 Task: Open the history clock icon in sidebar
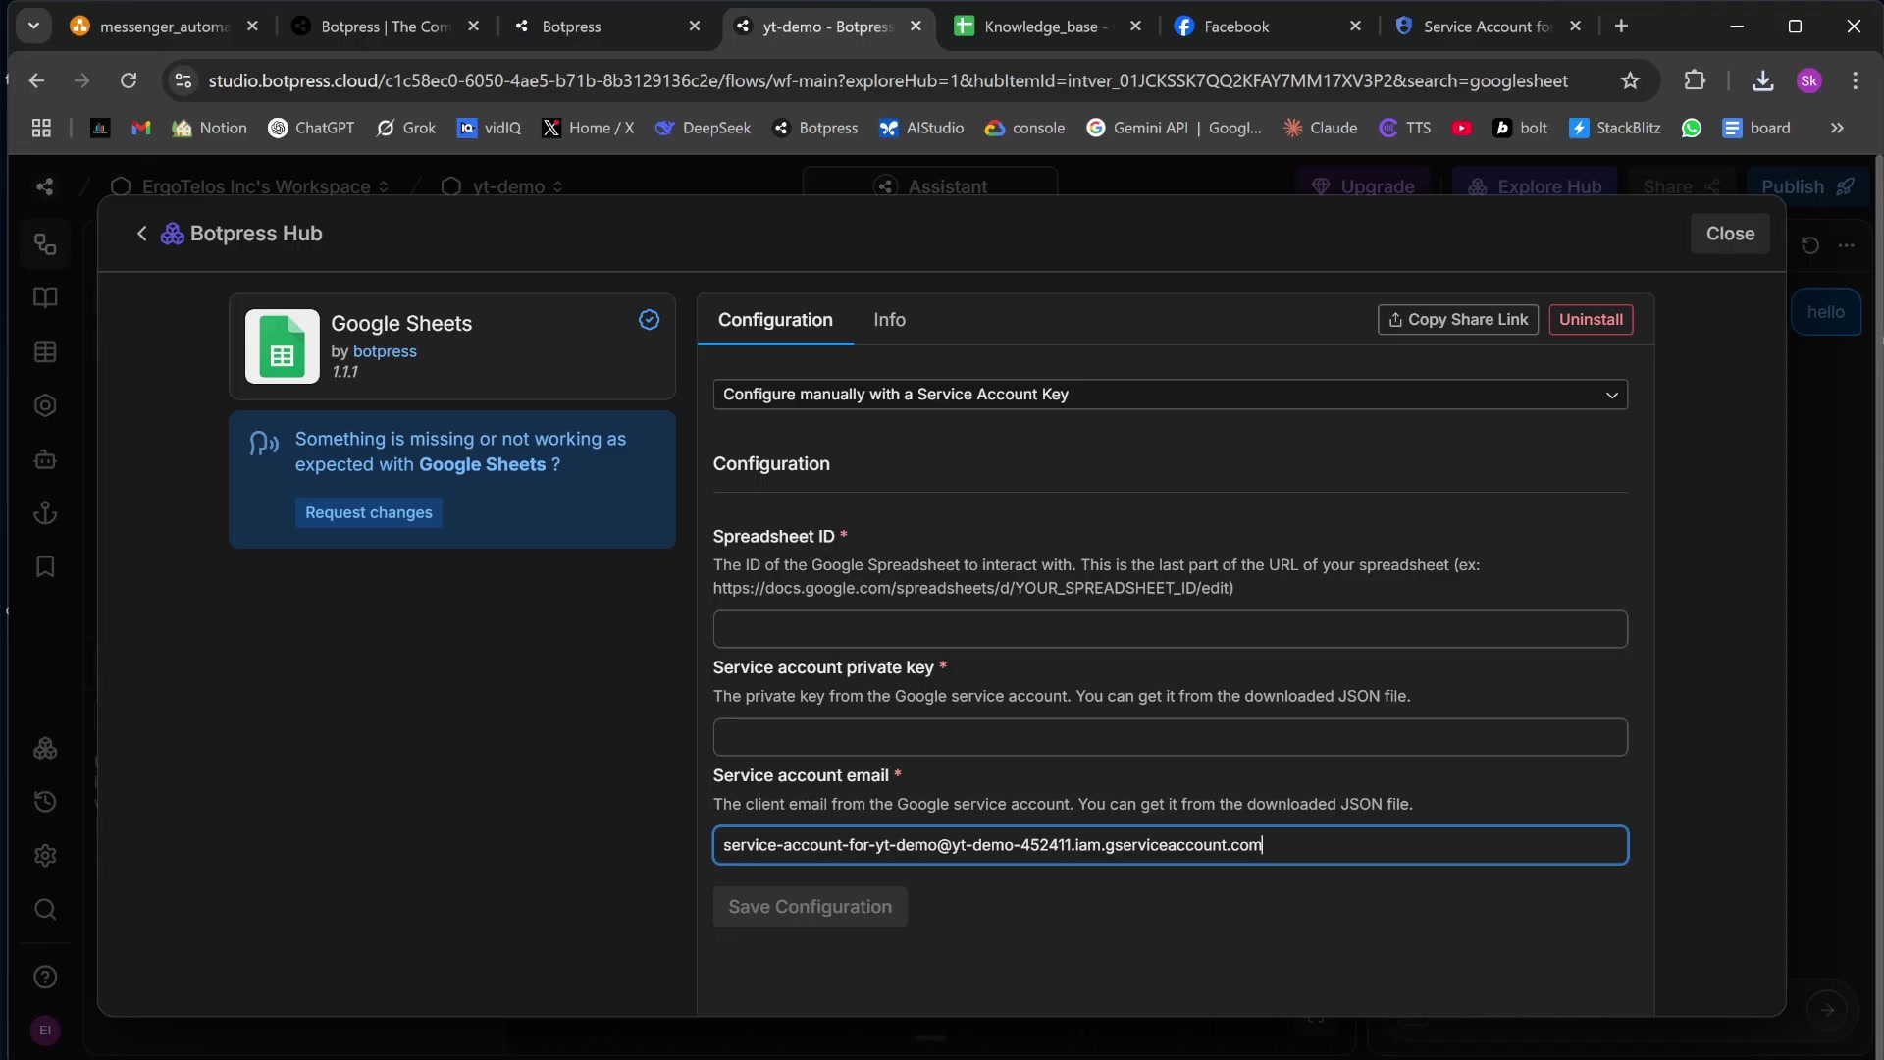tap(45, 802)
